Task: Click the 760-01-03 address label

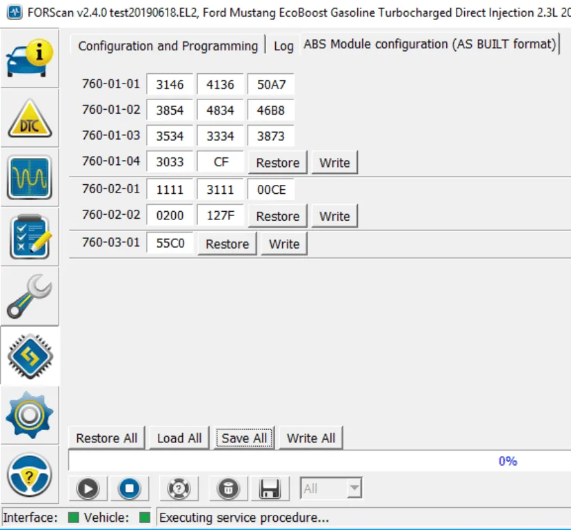Action: point(111,135)
